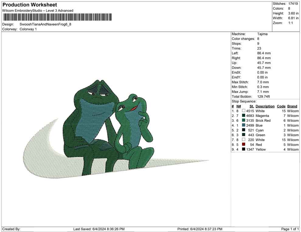Image resolution: width=301 pixels, height=232 pixels.
Task: Click the white swatch for stop 1
Action: 244,111
